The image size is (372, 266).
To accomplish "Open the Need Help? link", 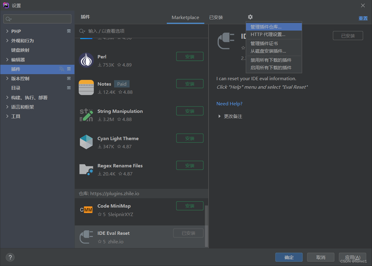I will [229, 103].
